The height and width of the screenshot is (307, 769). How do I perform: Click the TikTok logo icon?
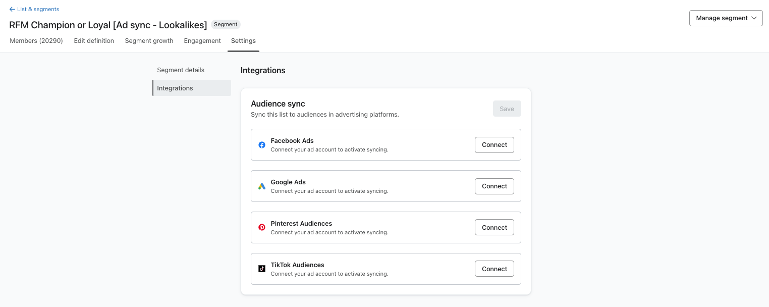point(262,269)
